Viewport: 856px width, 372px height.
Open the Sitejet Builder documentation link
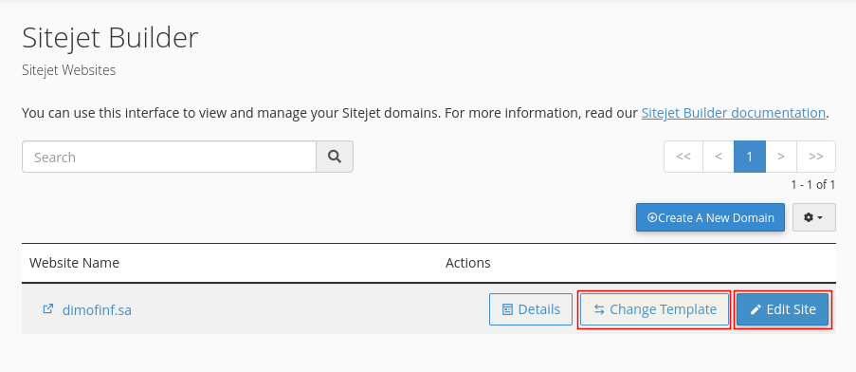[733, 113]
